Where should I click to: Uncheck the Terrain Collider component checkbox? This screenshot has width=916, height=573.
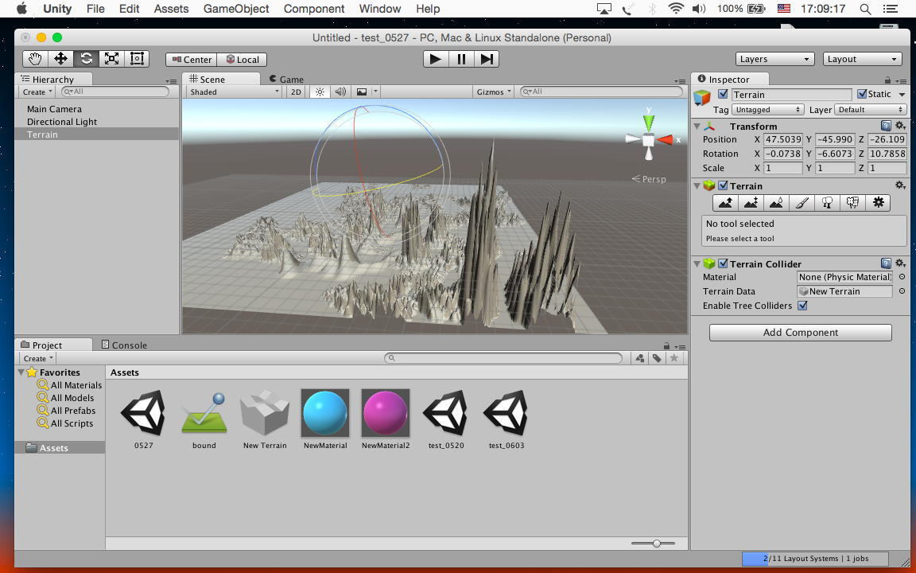click(x=723, y=263)
